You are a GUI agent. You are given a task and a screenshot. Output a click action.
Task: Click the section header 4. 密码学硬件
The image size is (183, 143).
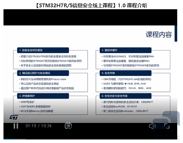pos(125,50)
